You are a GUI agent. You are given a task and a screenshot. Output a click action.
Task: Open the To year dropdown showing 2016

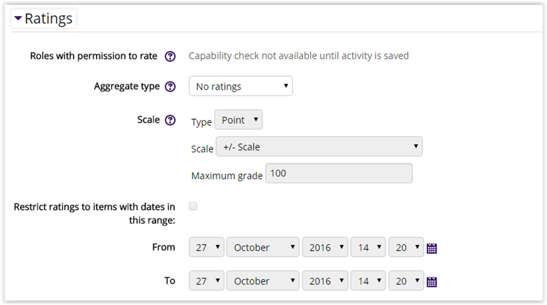tap(325, 281)
